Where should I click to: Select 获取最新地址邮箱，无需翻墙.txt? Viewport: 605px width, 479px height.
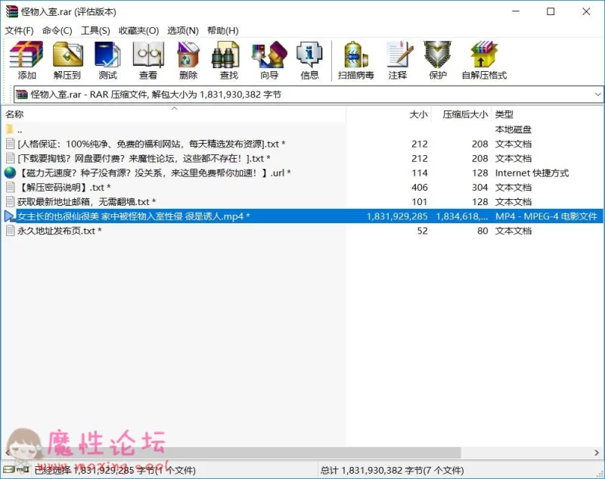86,202
